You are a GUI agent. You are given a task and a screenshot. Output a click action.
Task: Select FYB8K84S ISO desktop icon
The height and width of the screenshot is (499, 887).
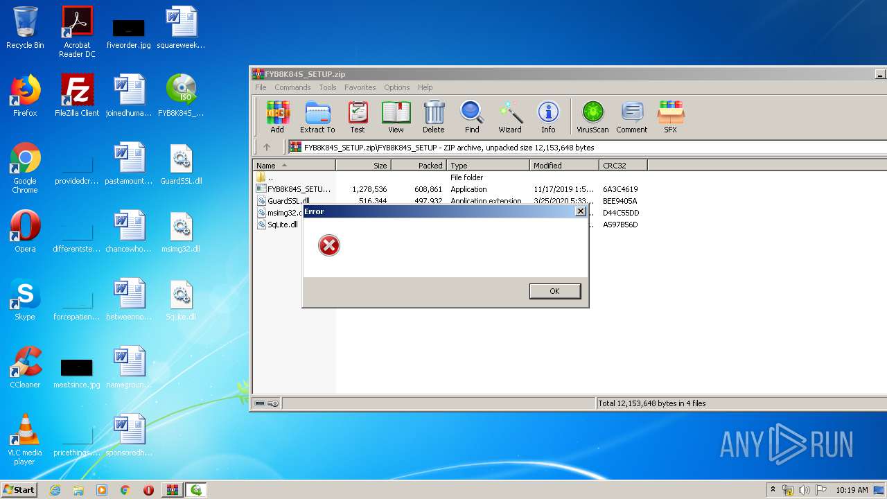181,96
